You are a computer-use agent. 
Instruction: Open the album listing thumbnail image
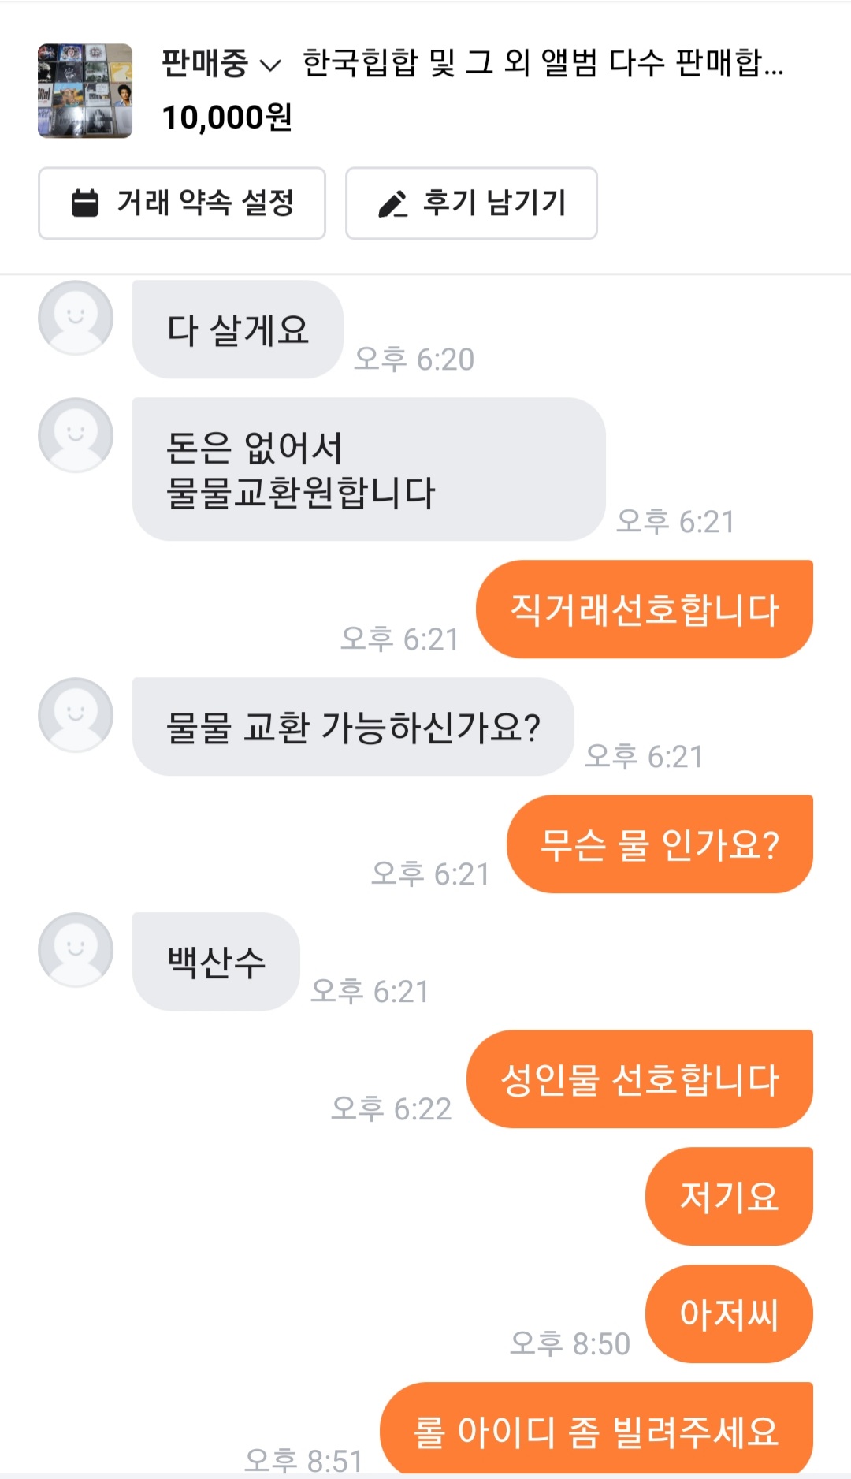coord(85,91)
